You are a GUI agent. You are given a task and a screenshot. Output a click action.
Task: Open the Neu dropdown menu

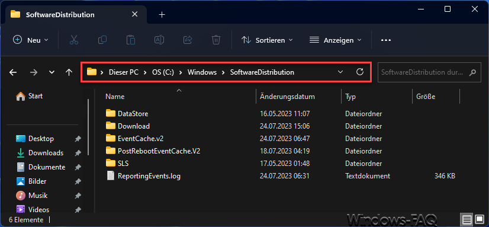tap(31, 40)
